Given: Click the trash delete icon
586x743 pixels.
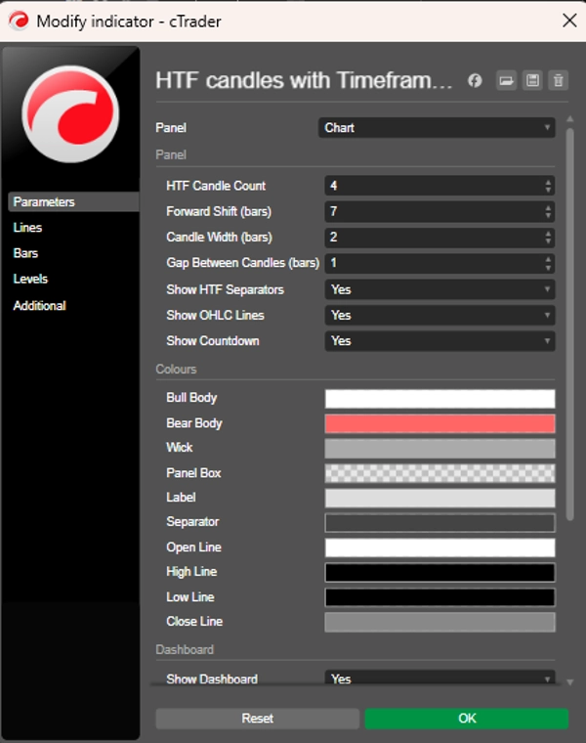Looking at the screenshot, I should pos(558,81).
